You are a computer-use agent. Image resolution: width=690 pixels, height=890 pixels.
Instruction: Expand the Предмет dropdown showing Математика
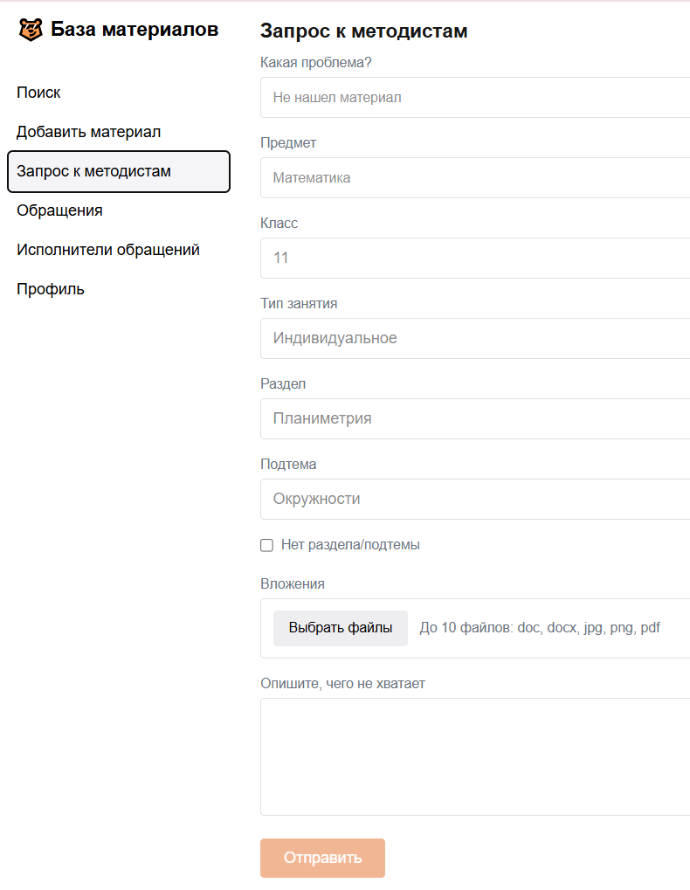[475, 177]
